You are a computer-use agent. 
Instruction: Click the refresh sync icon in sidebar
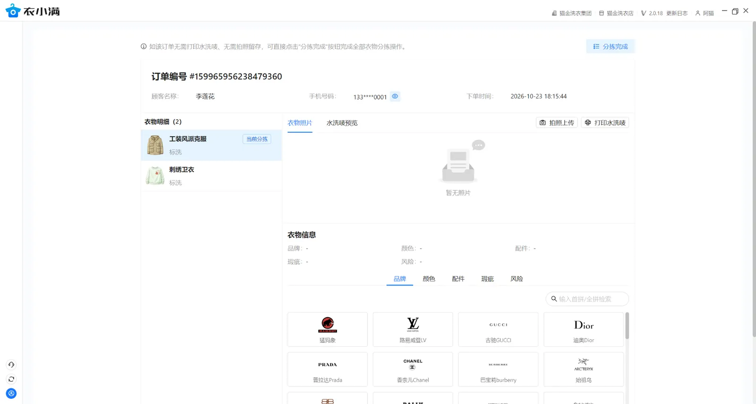[x=11, y=379]
